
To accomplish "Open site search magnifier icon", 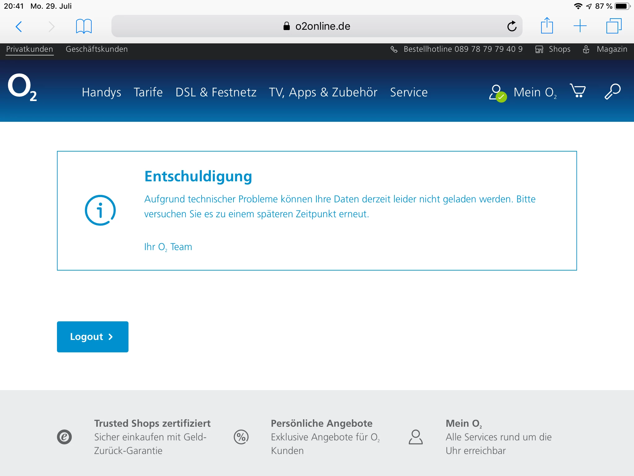I will tap(612, 91).
